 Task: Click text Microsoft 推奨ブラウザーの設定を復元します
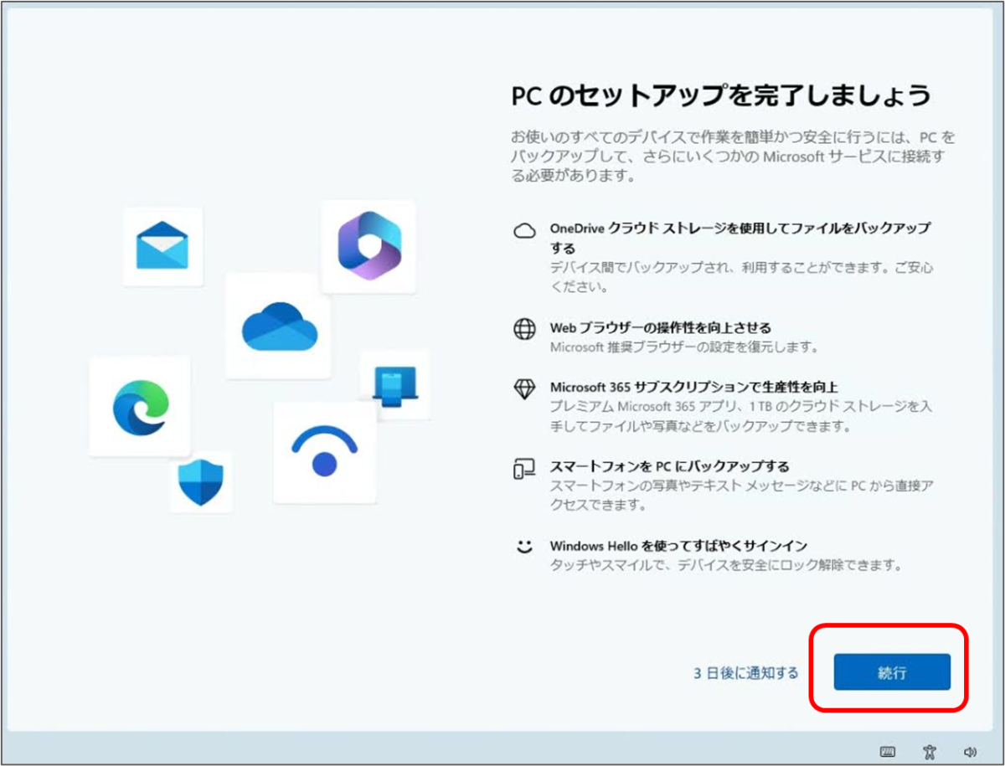point(684,347)
